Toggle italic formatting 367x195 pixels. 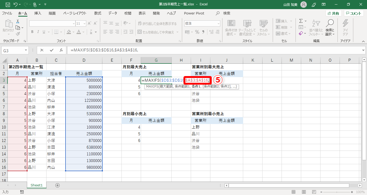(38, 32)
